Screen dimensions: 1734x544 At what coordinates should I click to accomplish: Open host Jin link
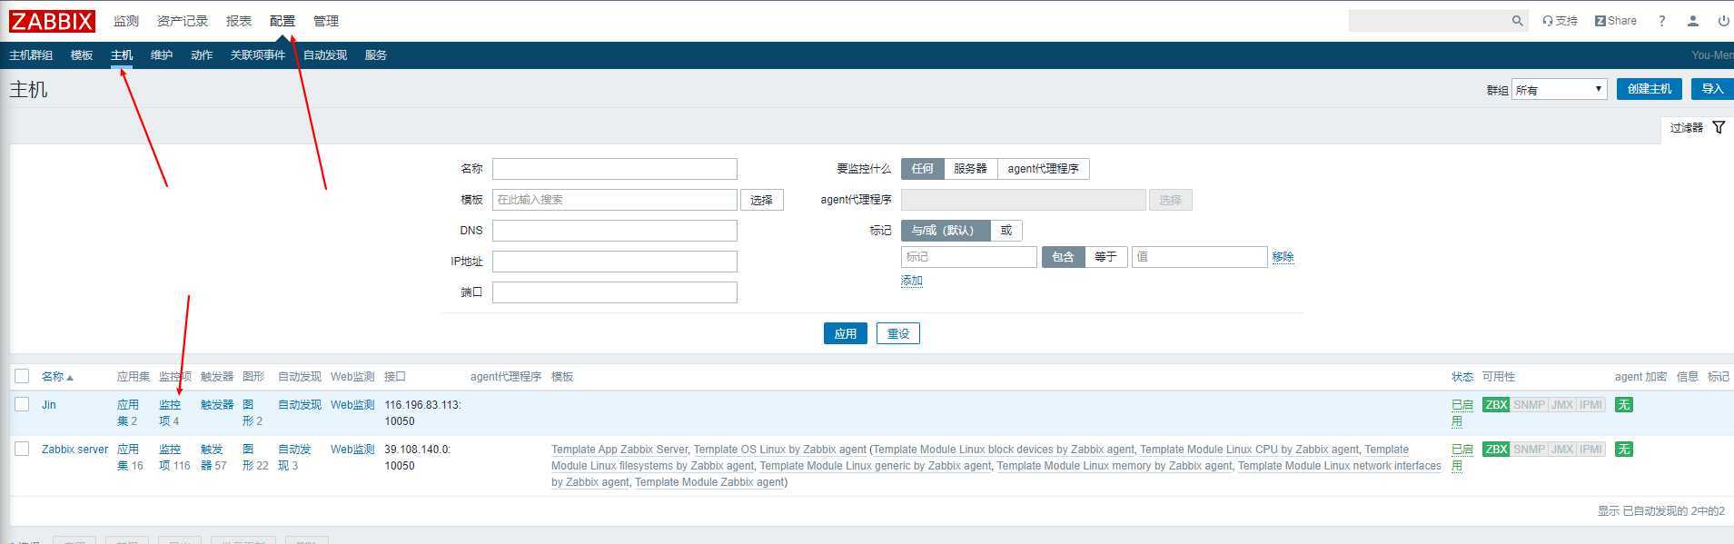pos(49,405)
